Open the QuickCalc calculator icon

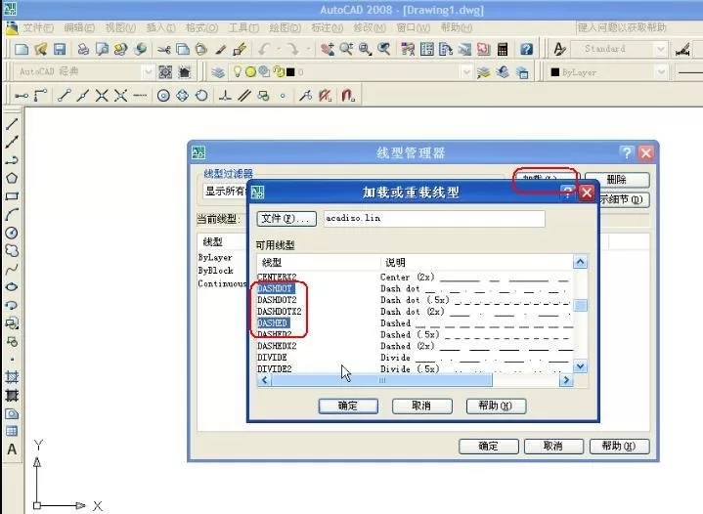503,49
